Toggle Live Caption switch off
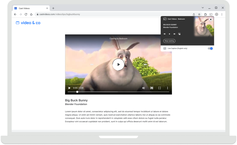This screenshot has height=145, width=237. coord(210,48)
